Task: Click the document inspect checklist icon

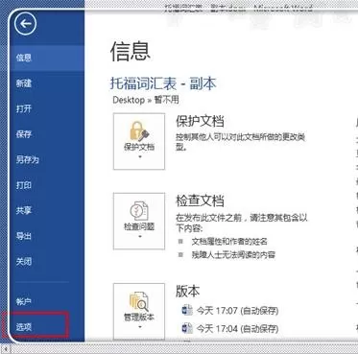Action: (139, 211)
